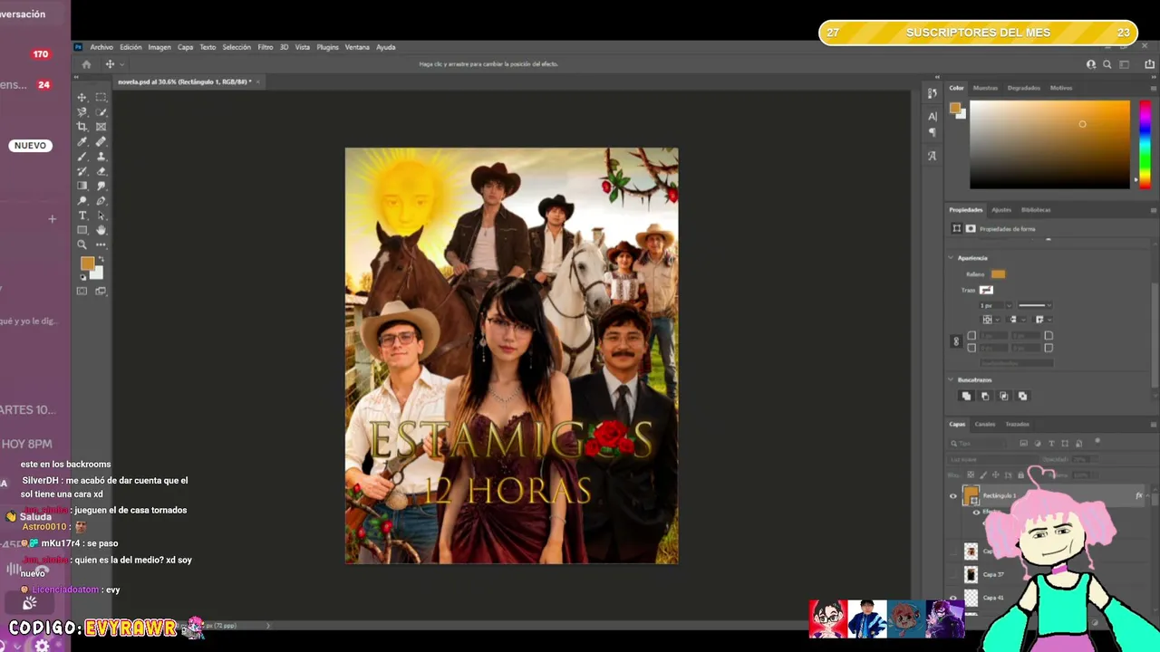Select the Eraser tool
This screenshot has height=652, width=1160.
click(x=101, y=171)
